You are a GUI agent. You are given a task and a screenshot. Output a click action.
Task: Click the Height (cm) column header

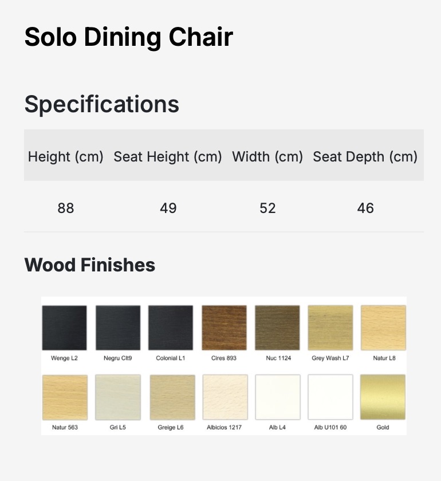click(66, 156)
